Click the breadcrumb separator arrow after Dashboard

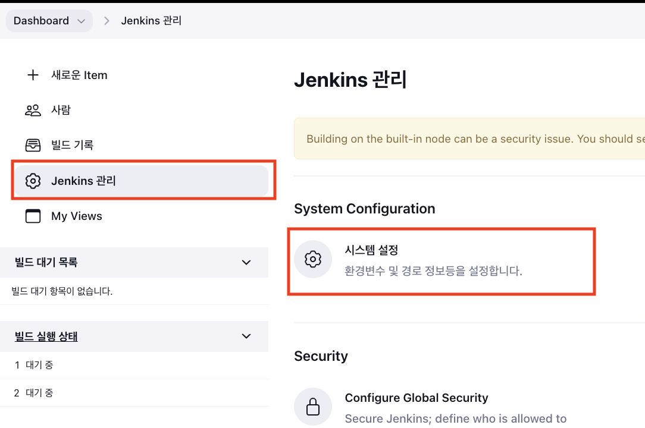coord(107,21)
